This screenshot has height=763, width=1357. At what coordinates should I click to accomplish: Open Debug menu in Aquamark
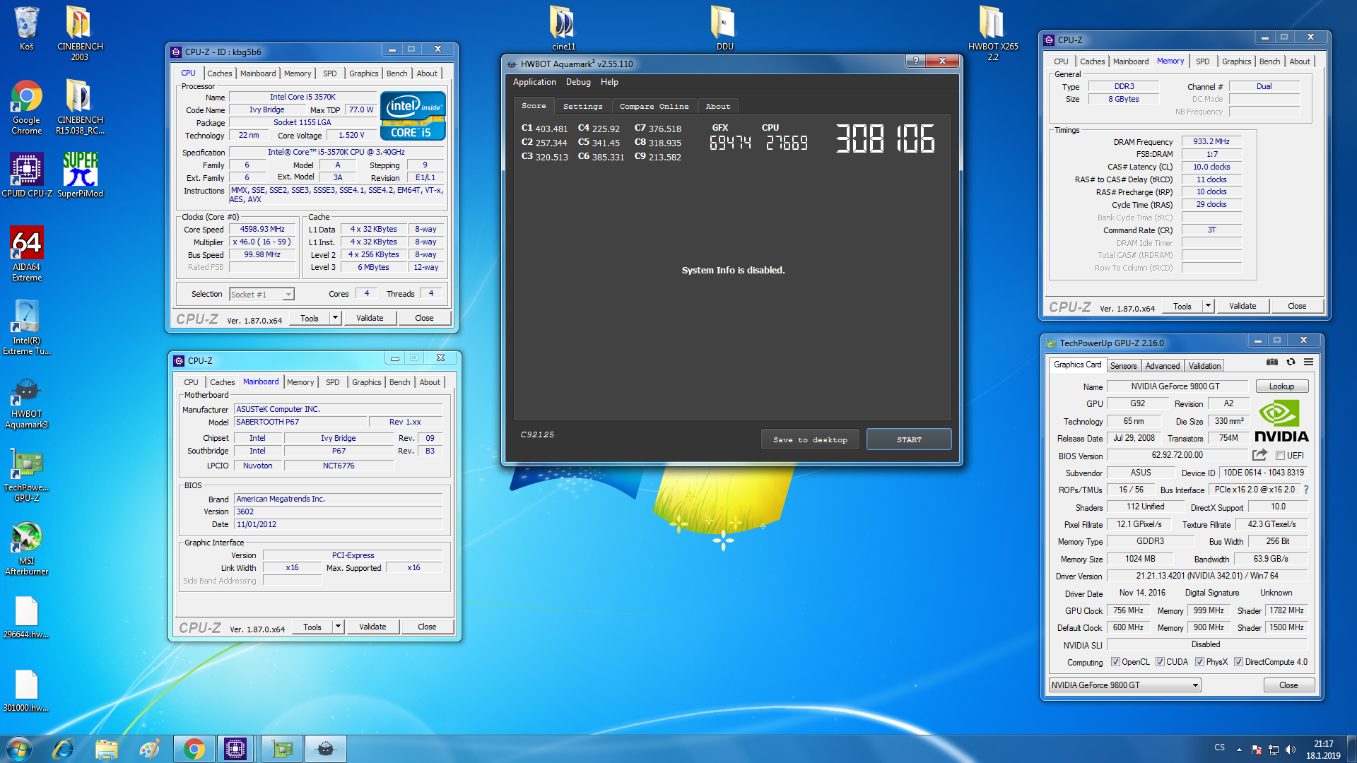578,82
